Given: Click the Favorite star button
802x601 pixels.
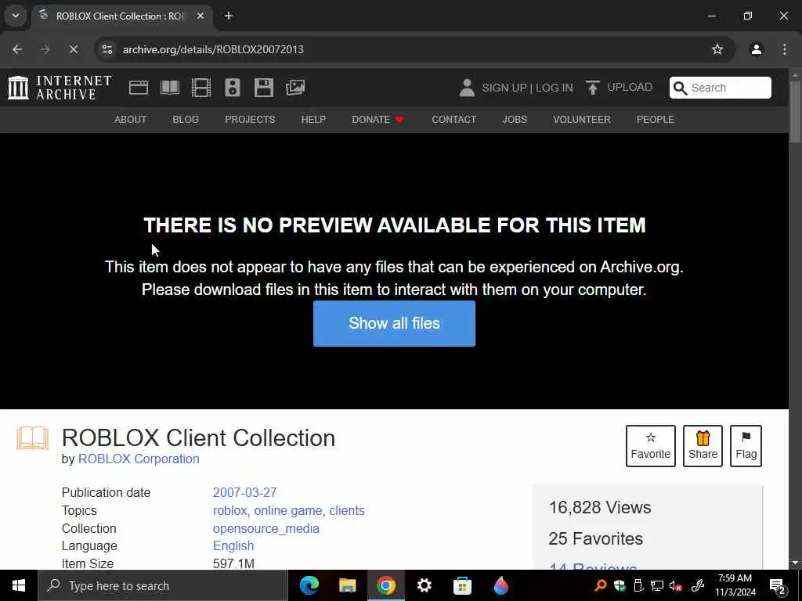Looking at the screenshot, I should coord(650,445).
